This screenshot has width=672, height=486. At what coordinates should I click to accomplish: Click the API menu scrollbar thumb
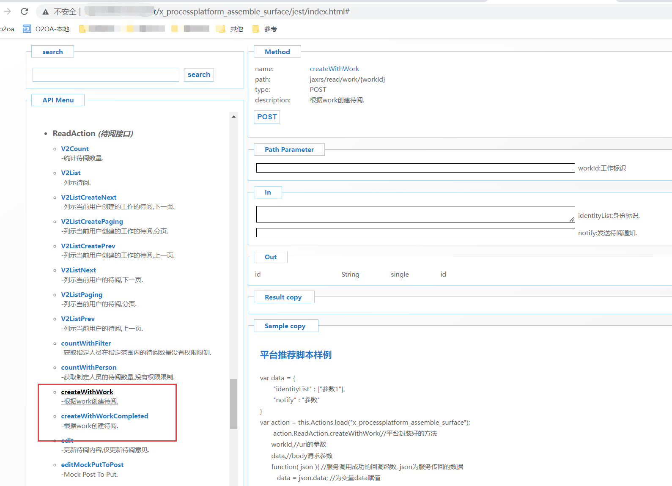pyautogui.click(x=233, y=404)
